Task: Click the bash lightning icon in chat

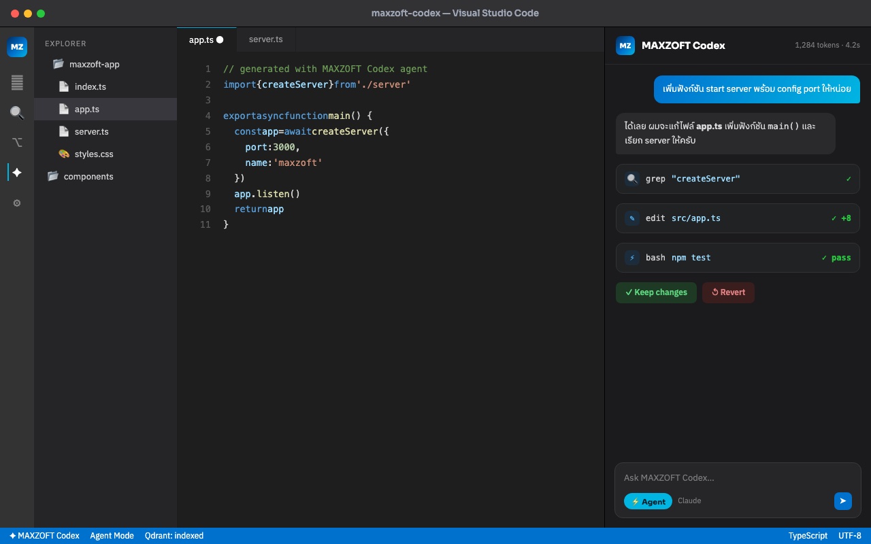Action: (632, 258)
